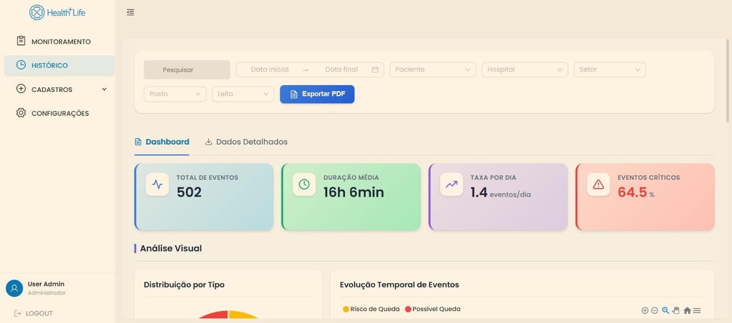Click the Cadastros plus circle icon
732x323 pixels.
point(21,89)
